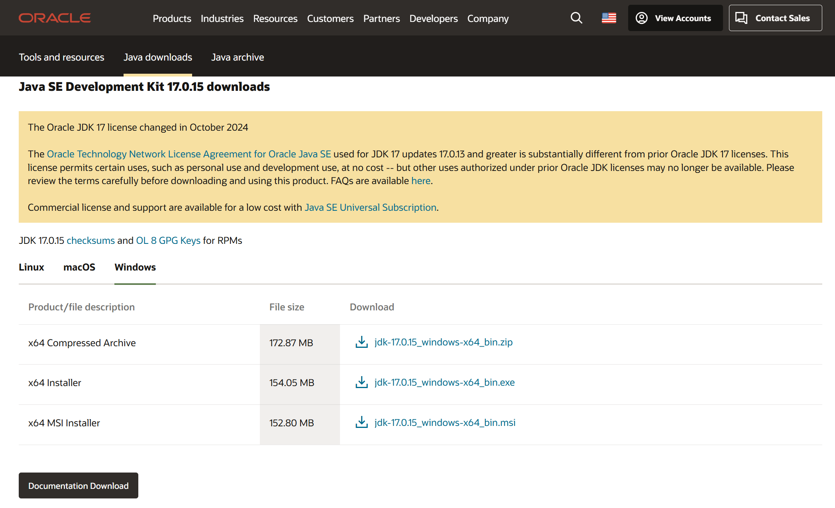Click the US flag country selector

point(609,18)
